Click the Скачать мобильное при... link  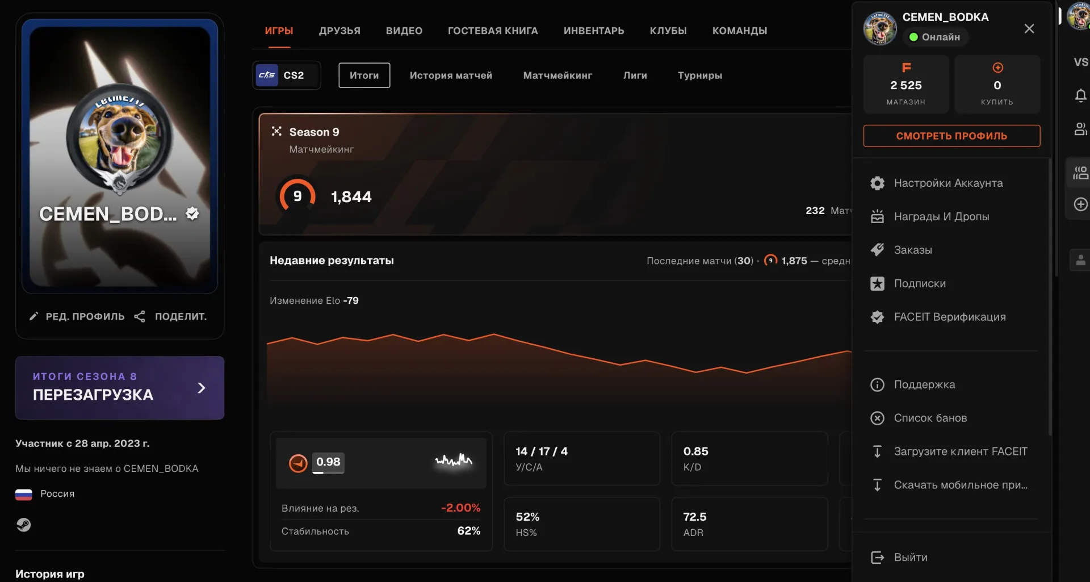[x=961, y=485]
